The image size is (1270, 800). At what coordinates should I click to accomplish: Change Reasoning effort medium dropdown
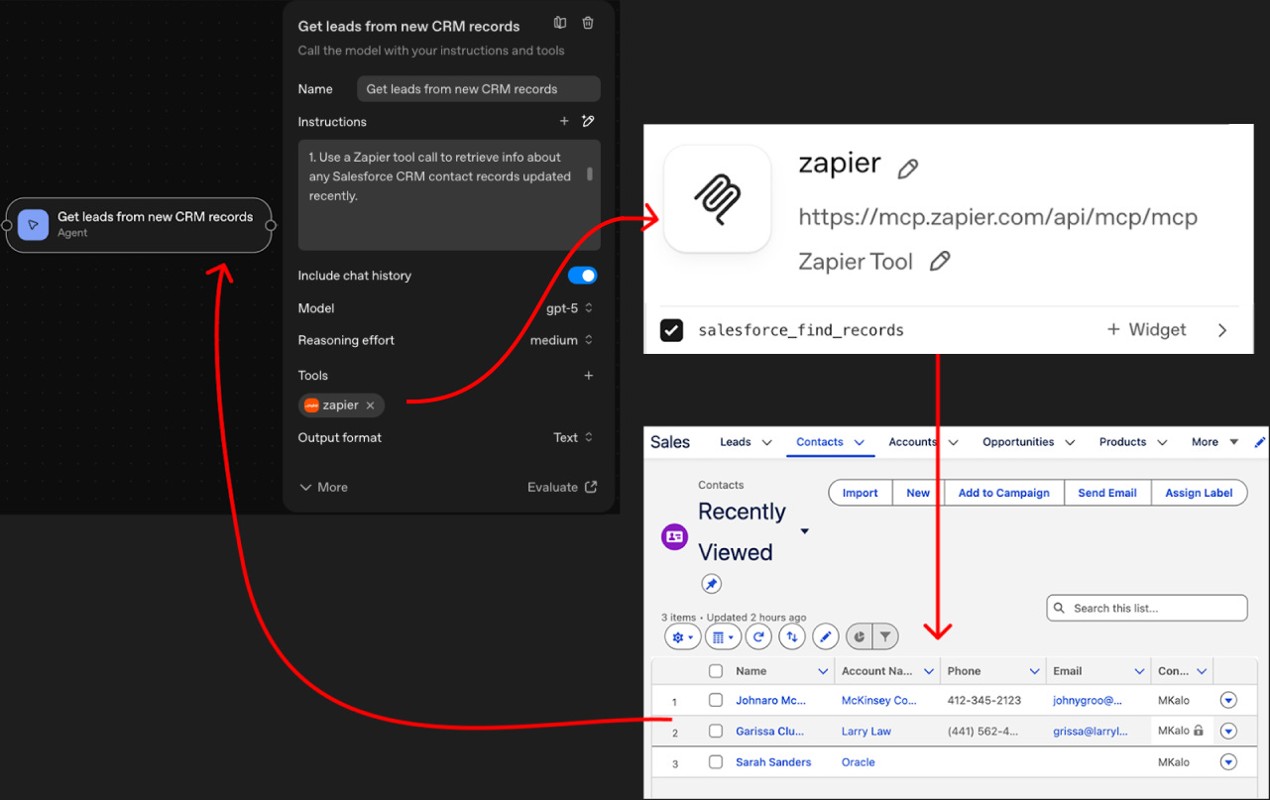point(562,340)
